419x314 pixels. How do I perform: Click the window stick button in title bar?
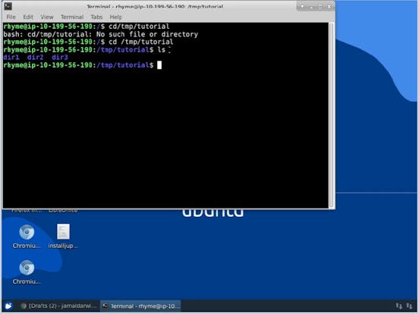[302, 6]
